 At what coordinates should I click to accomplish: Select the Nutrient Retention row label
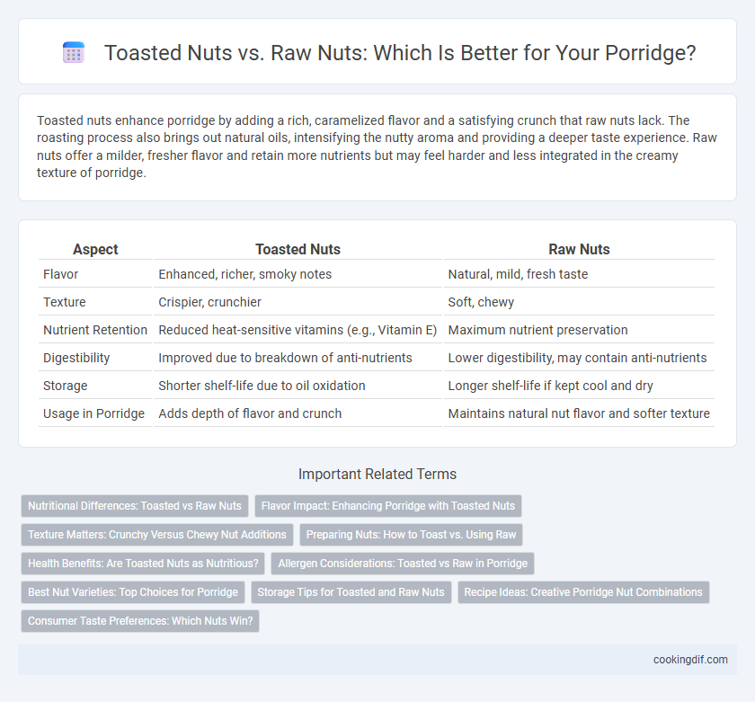coord(95,330)
